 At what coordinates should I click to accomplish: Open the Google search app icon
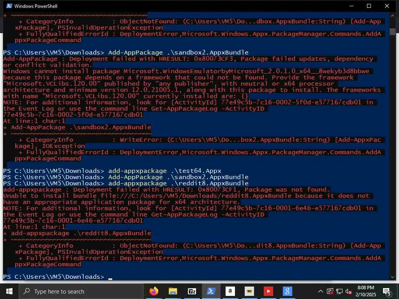[x=287, y=291]
